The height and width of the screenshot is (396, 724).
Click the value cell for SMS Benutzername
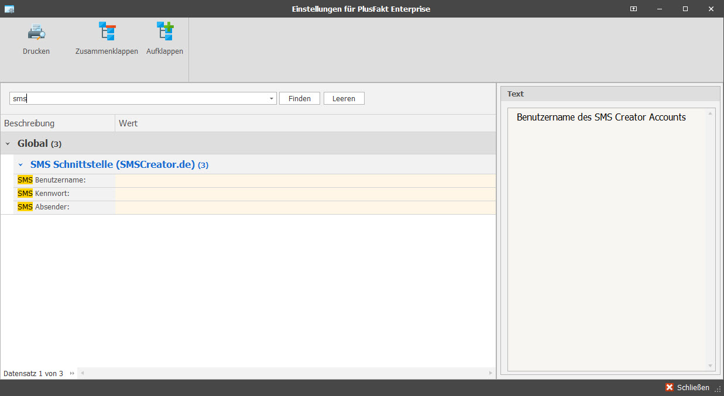click(306, 180)
